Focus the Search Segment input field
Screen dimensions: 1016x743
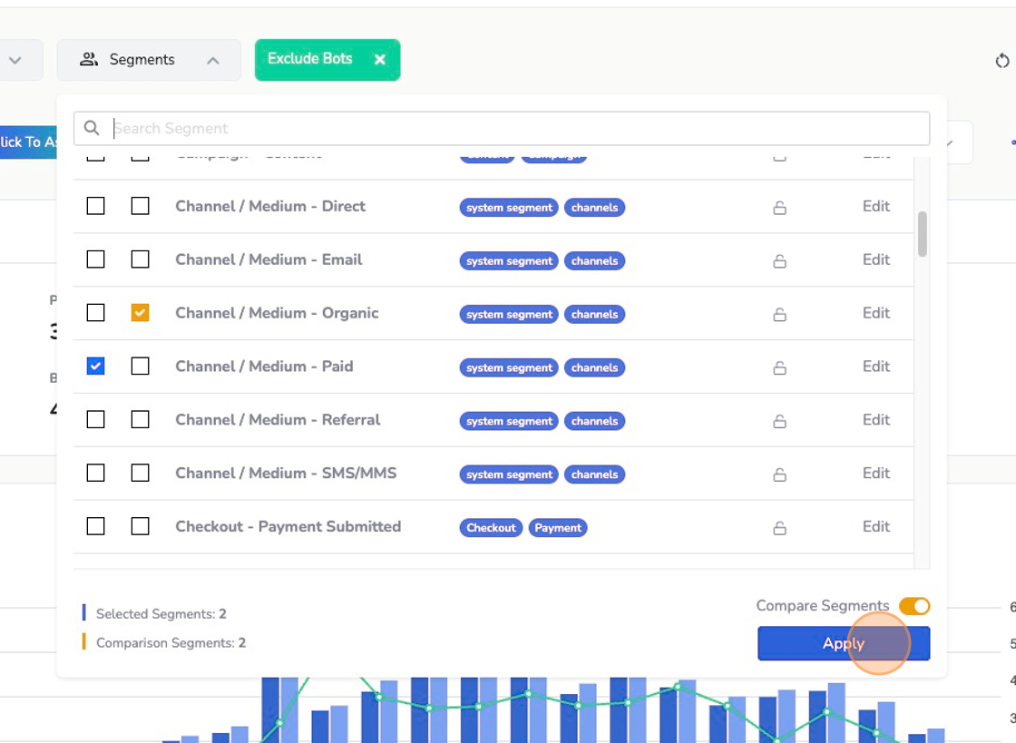click(517, 129)
